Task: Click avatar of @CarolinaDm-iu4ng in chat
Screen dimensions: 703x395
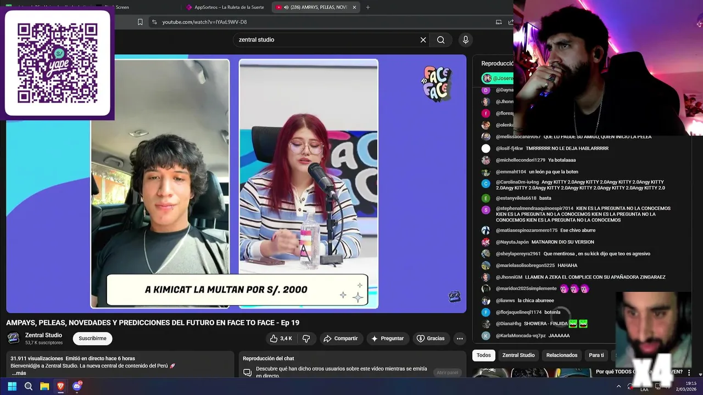Action: pyautogui.click(x=486, y=184)
